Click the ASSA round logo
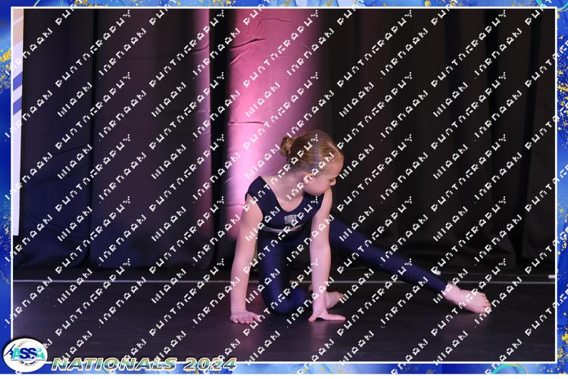The image size is (568, 379). tap(25, 355)
